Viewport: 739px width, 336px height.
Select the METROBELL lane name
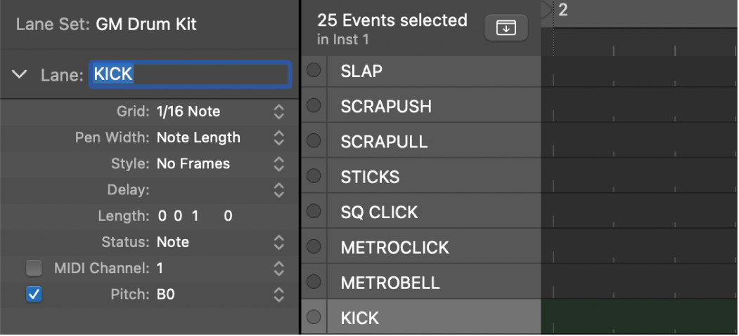tap(390, 283)
